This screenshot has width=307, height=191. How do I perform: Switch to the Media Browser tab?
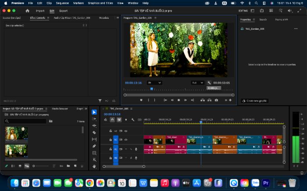[x=60, y=109]
